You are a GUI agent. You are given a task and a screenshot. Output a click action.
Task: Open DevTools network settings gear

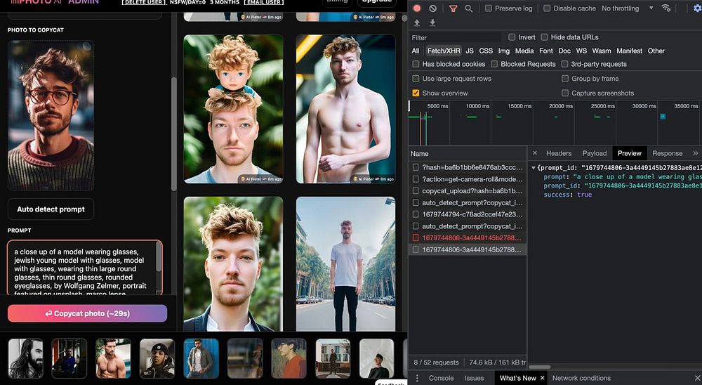click(696, 8)
